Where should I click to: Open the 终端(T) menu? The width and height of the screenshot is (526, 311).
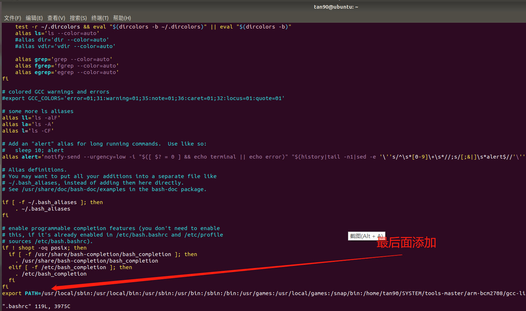point(100,18)
